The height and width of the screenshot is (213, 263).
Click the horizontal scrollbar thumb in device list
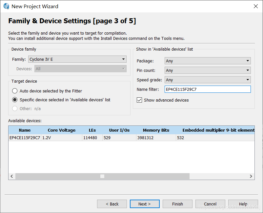click(102, 176)
